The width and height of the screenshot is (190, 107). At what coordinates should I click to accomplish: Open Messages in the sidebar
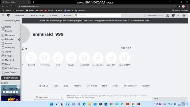point(8,35)
